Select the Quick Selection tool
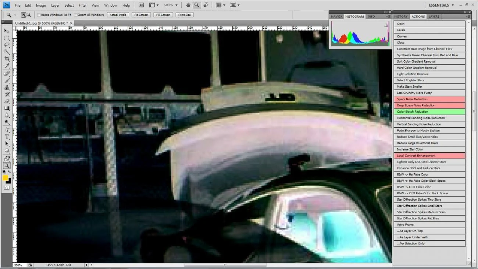 click(7, 52)
